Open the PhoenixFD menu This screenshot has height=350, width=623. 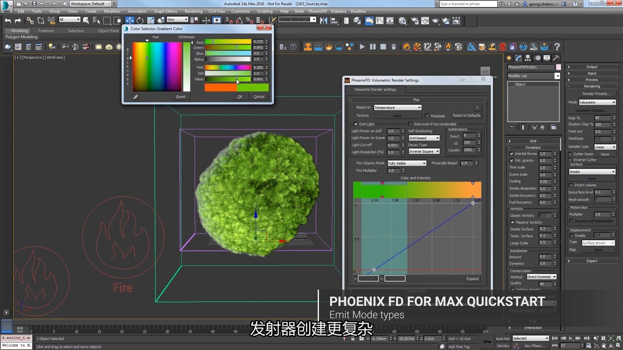click(317, 11)
